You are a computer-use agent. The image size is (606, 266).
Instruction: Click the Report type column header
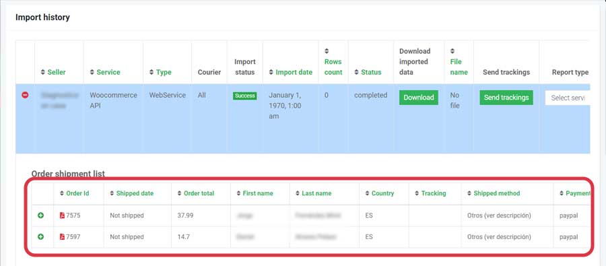570,72
